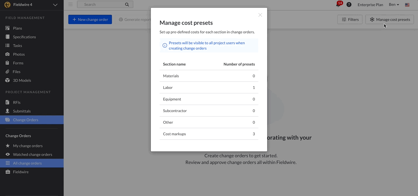Screen dimensions: 418x196
Task: Click the notification bell icon
Action: (x=338, y=5)
